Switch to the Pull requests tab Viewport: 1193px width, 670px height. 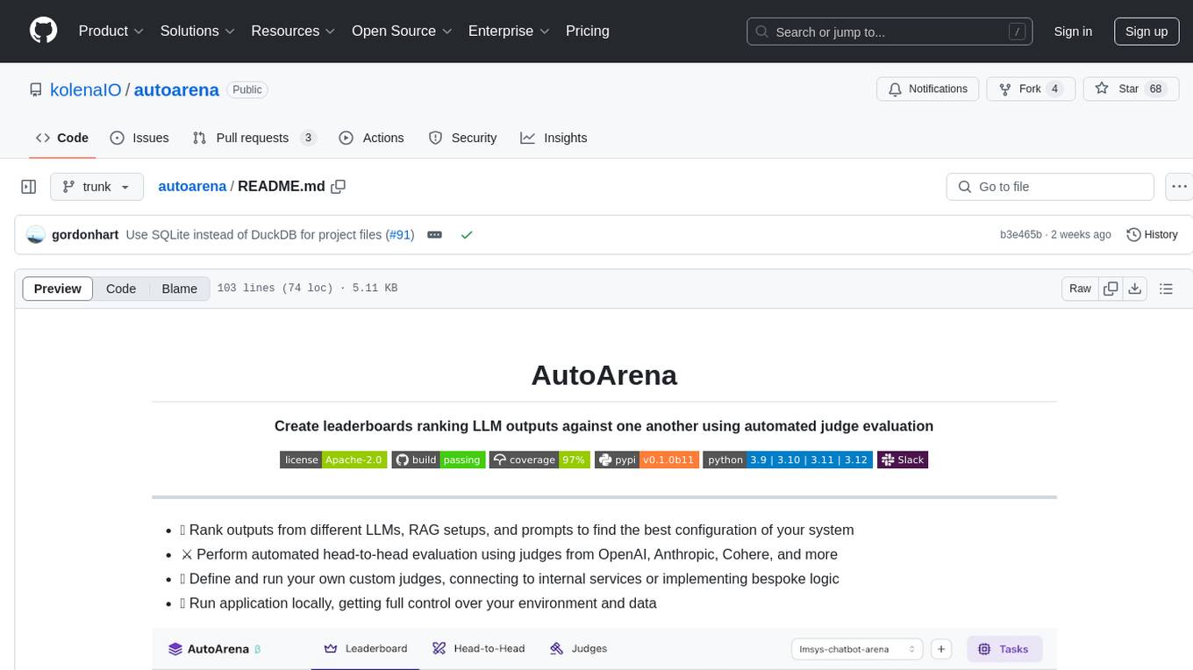point(254,138)
